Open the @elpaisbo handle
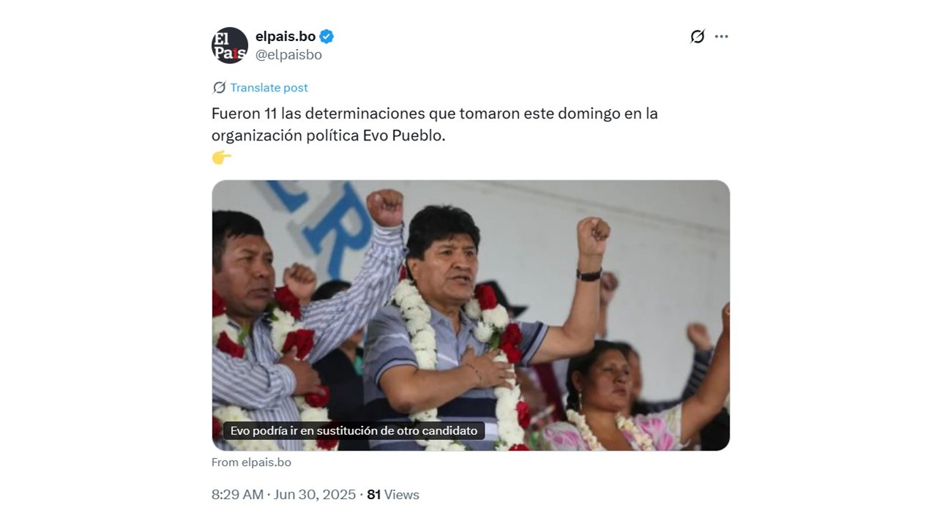The image size is (937, 527). [x=288, y=55]
